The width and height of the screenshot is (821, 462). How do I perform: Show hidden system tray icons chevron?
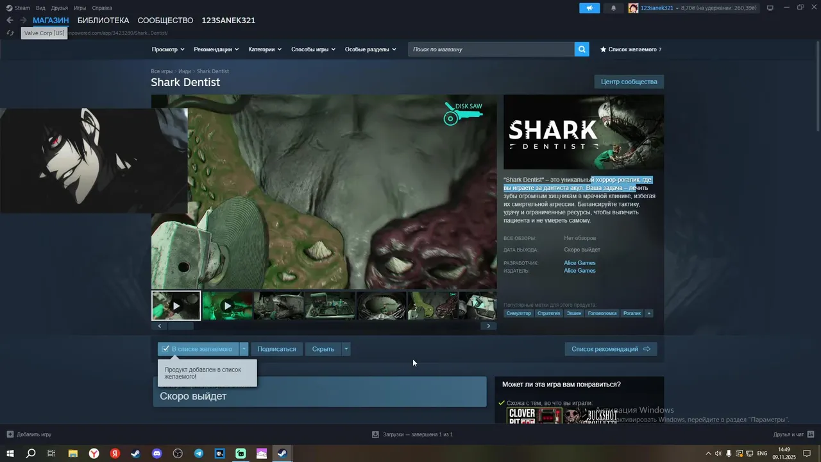[x=708, y=454]
